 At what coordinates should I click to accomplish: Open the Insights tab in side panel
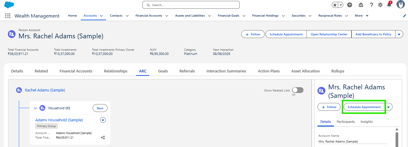(366, 122)
